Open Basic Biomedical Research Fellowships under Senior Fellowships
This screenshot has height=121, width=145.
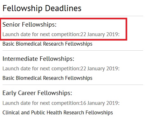pyautogui.click(x=47, y=44)
